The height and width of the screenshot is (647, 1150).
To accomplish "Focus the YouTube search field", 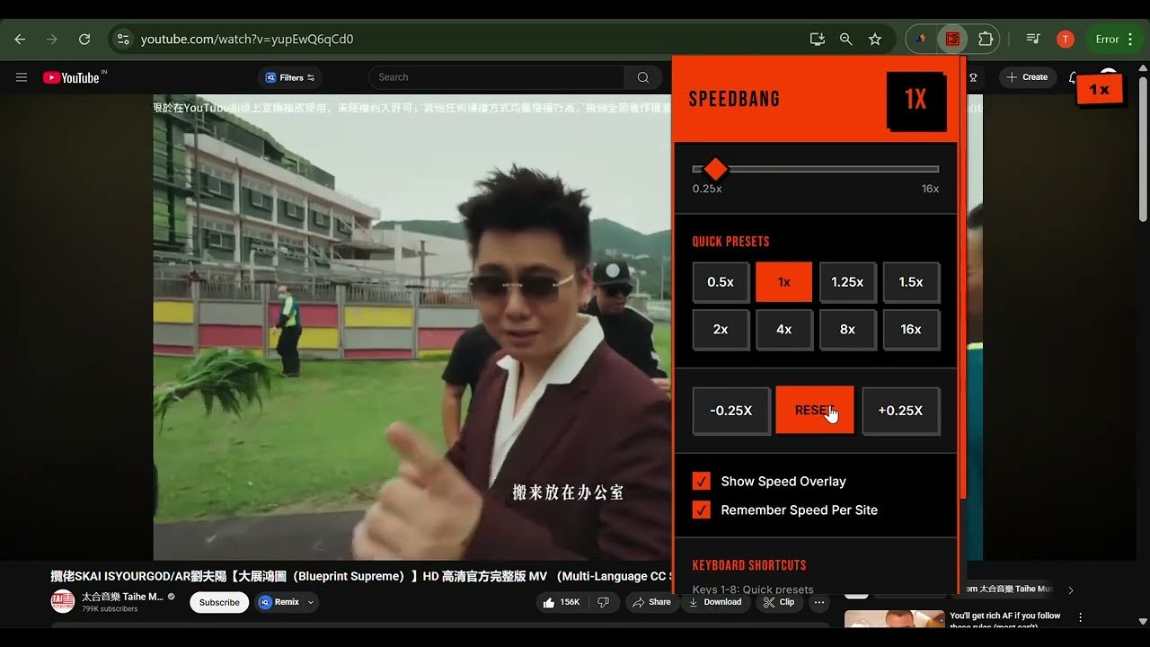I will (x=497, y=77).
